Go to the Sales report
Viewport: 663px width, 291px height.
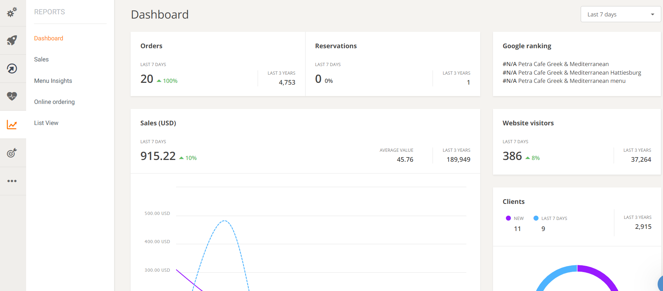42,59
